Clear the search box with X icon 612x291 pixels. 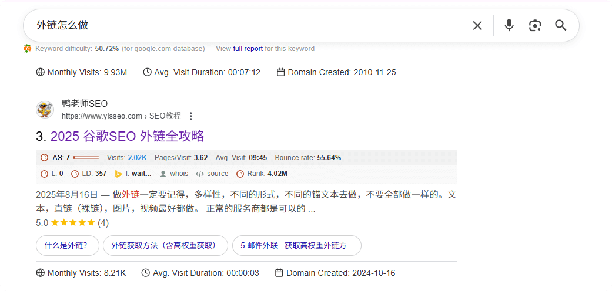pos(477,26)
